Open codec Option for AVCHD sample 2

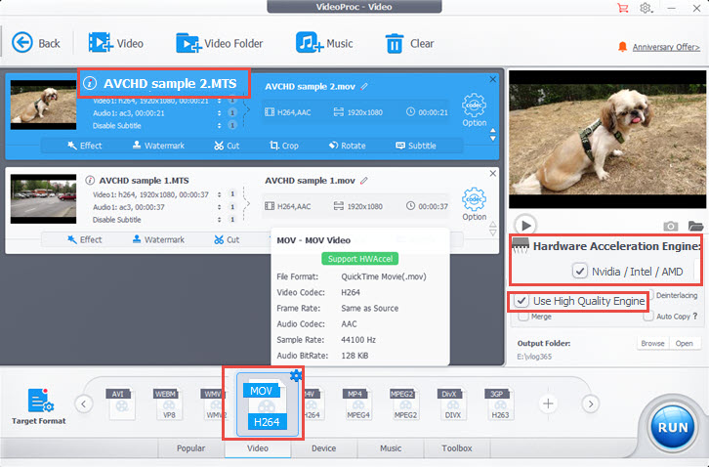[474, 110]
